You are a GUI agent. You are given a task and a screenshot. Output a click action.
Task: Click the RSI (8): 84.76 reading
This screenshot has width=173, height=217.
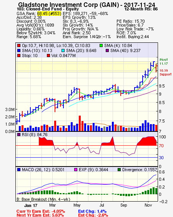tap(35, 135)
